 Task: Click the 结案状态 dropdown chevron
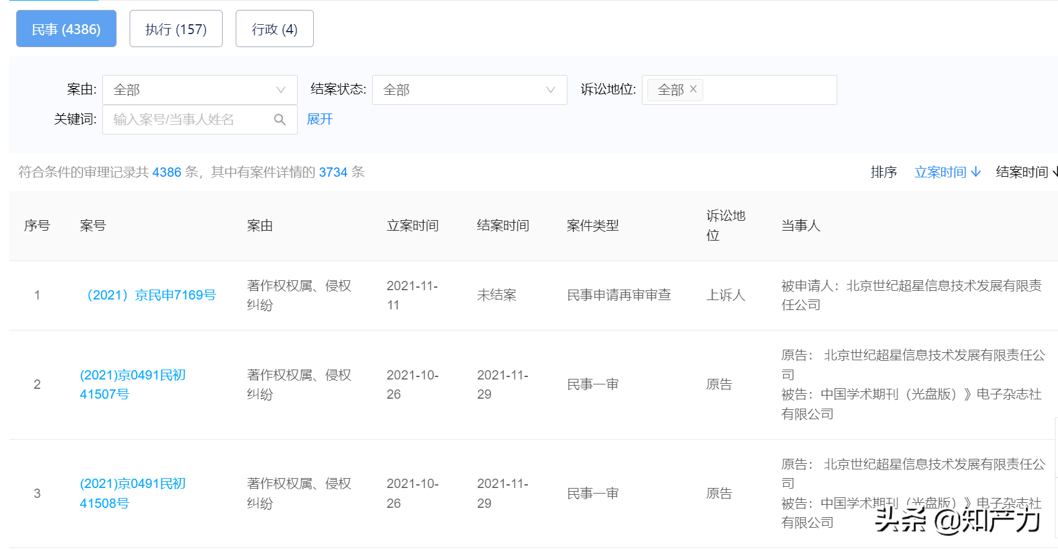point(551,90)
